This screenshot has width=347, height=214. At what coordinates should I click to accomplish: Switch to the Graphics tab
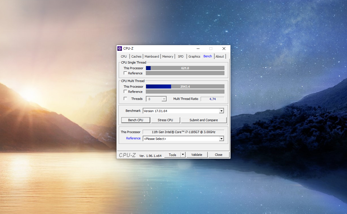(x=194, y=56)
